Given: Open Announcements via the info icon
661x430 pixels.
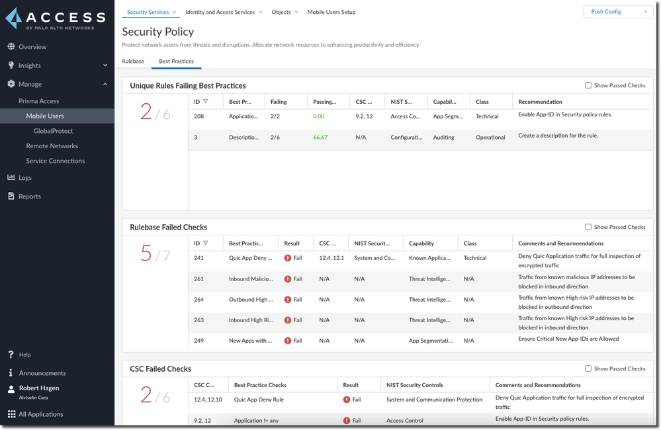Looking at the screenshot, I should tap(11, 372).
